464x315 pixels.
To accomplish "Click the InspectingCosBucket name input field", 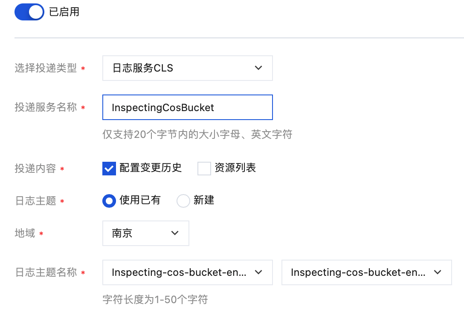I will pyautogui.click(x=187, y=107).
